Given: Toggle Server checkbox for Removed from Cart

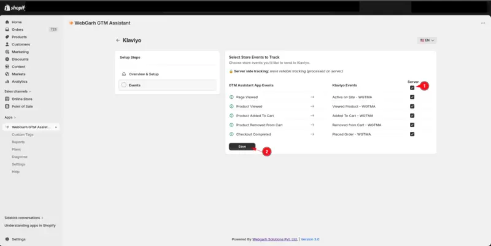Looking at the screenshot, I should (x=412, y=125).
